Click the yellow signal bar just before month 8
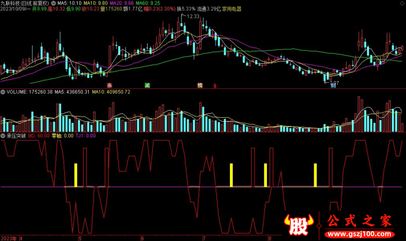406x241 pixels. coord(265,175)
